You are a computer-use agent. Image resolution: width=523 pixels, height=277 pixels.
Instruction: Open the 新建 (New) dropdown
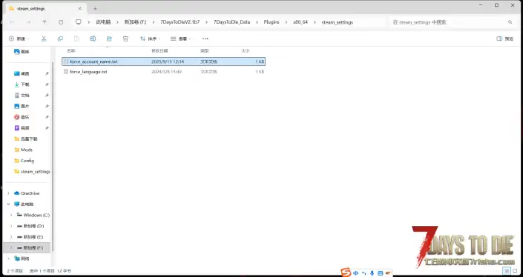(19, 39)
